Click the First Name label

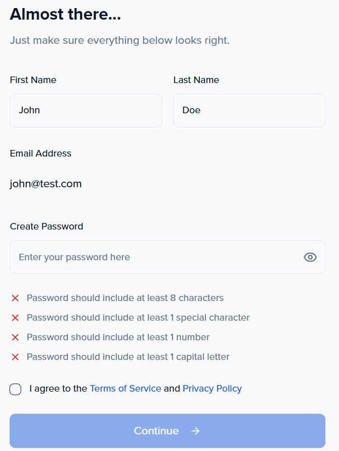point(33,80)
